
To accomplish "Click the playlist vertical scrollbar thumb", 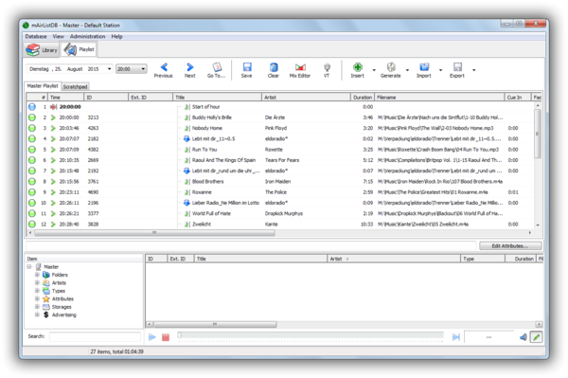I will point(537,134).
